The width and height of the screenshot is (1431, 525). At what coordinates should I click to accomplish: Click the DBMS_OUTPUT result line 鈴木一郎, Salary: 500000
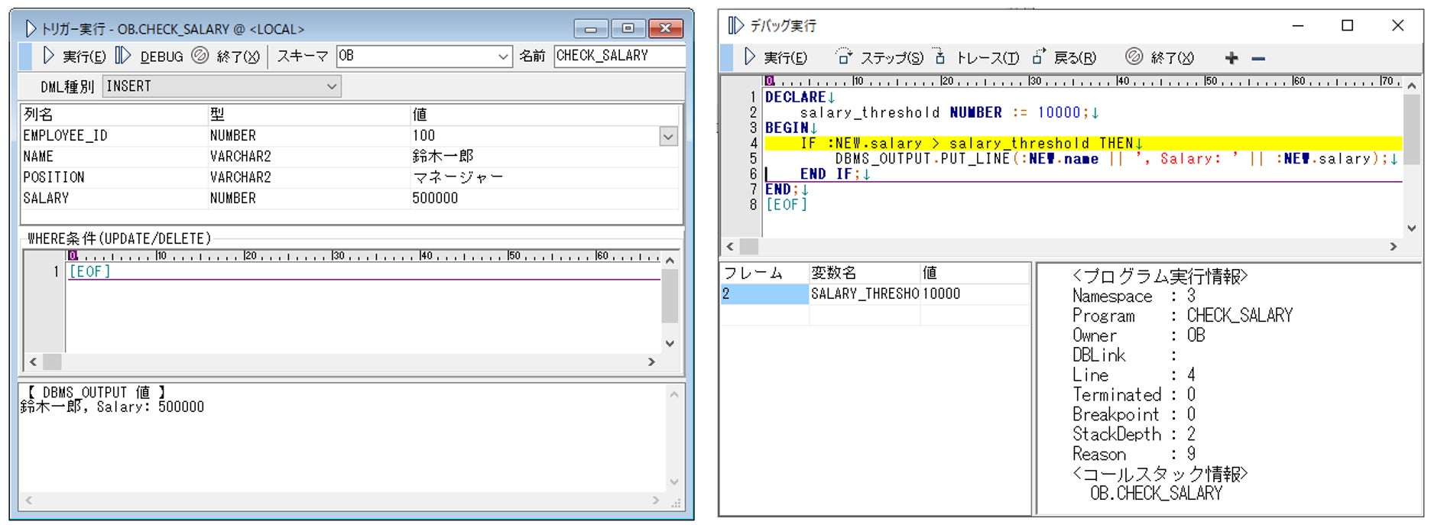click(112, 407)
